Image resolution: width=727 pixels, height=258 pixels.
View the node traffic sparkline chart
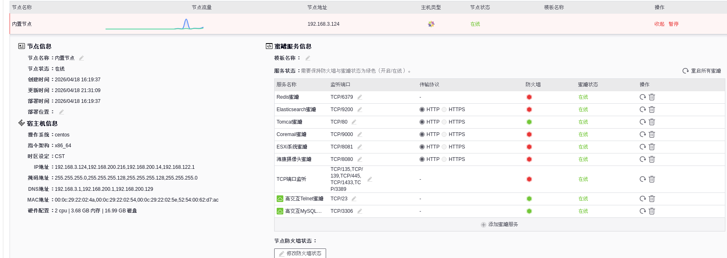(155, 24)
